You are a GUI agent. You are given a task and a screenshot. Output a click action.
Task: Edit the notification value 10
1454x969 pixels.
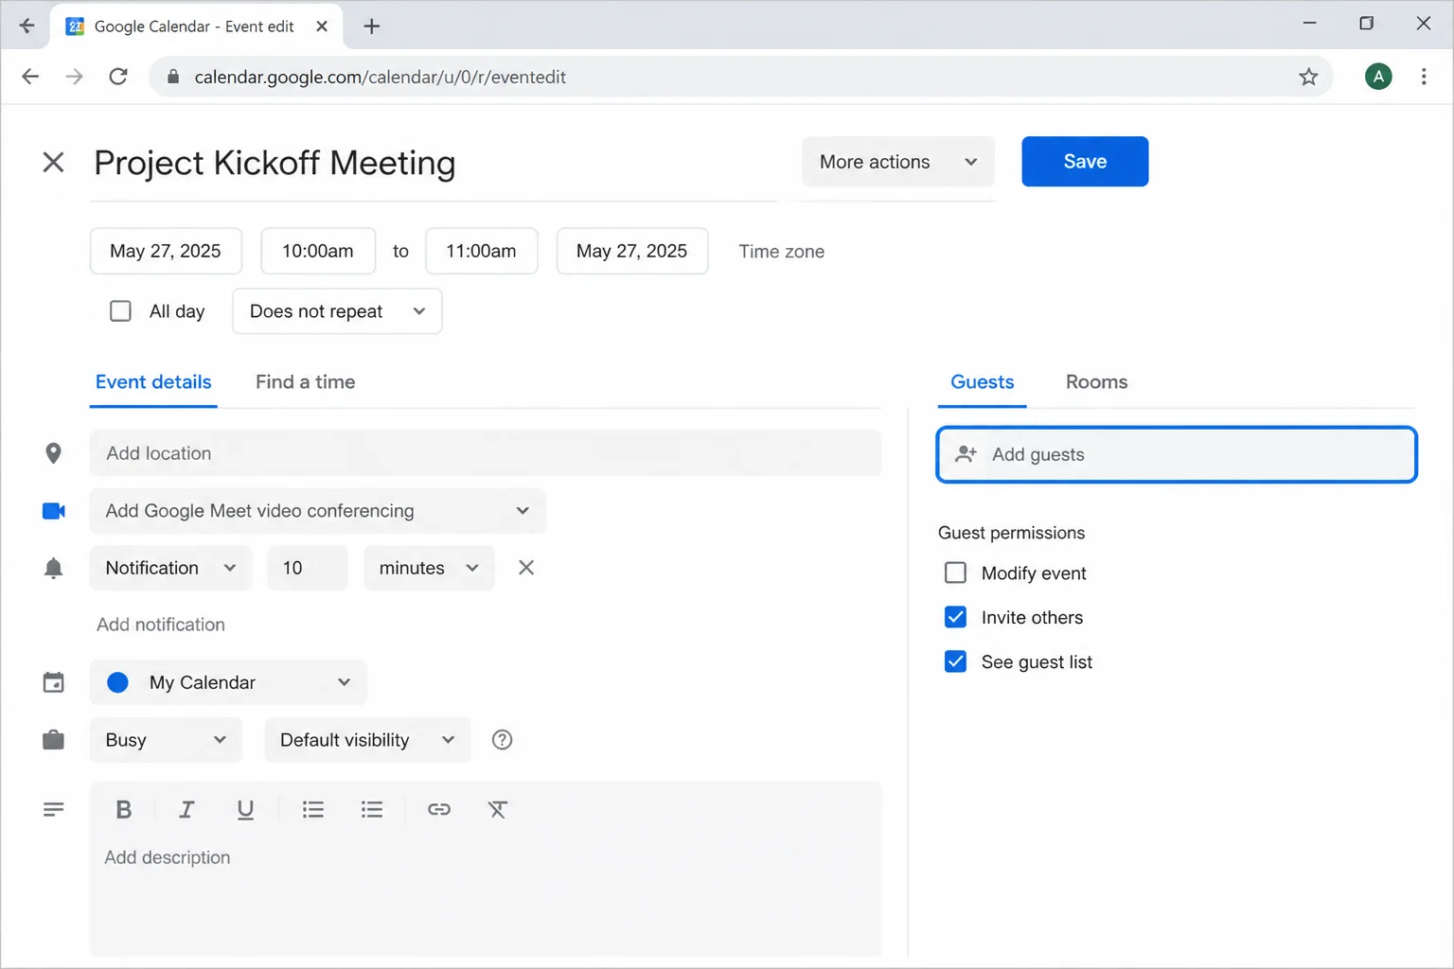tap(308, 568)
